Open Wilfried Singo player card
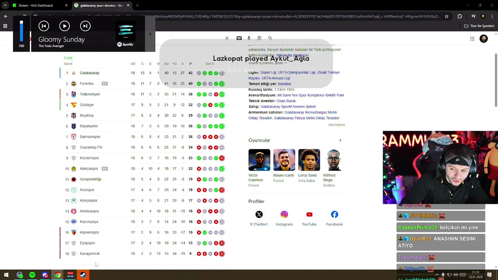Screen dimensions: 498x280 pos(333,168)
